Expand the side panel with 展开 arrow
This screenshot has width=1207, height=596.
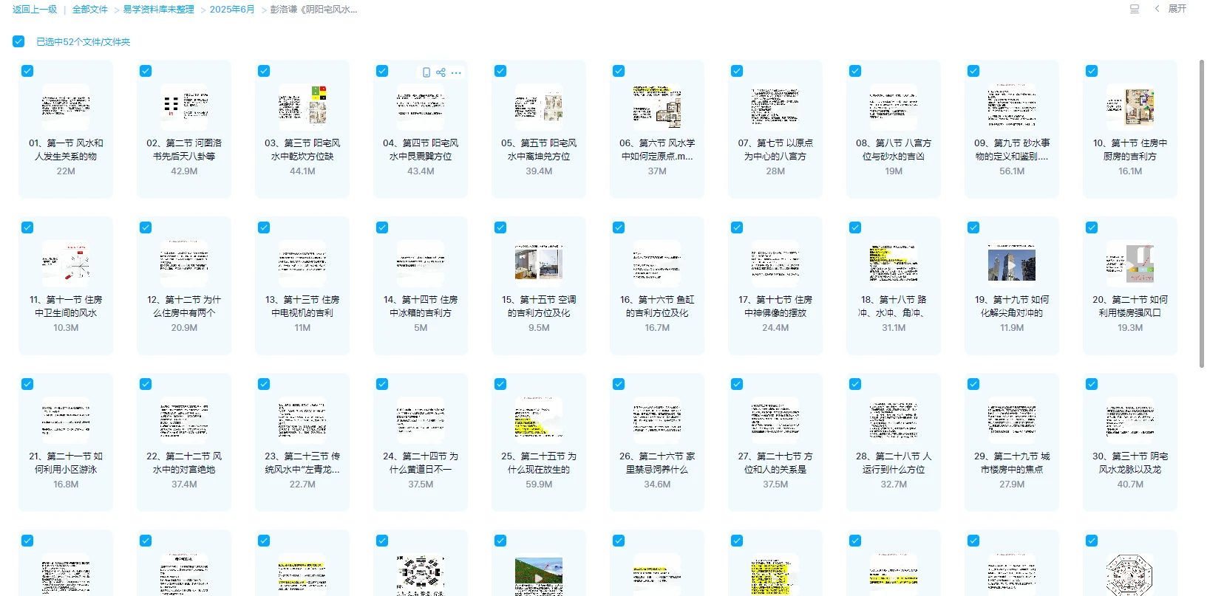click(x=1171, y=9)
